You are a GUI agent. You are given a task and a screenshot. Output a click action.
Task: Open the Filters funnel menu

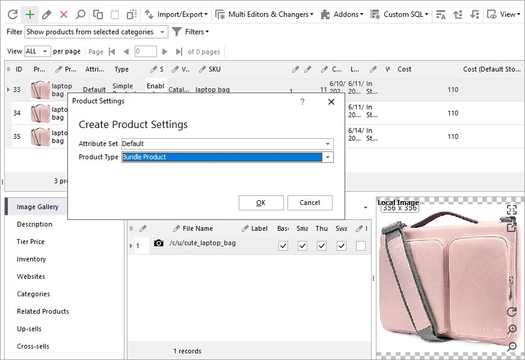pyautogui.click(x=191, y=32)
